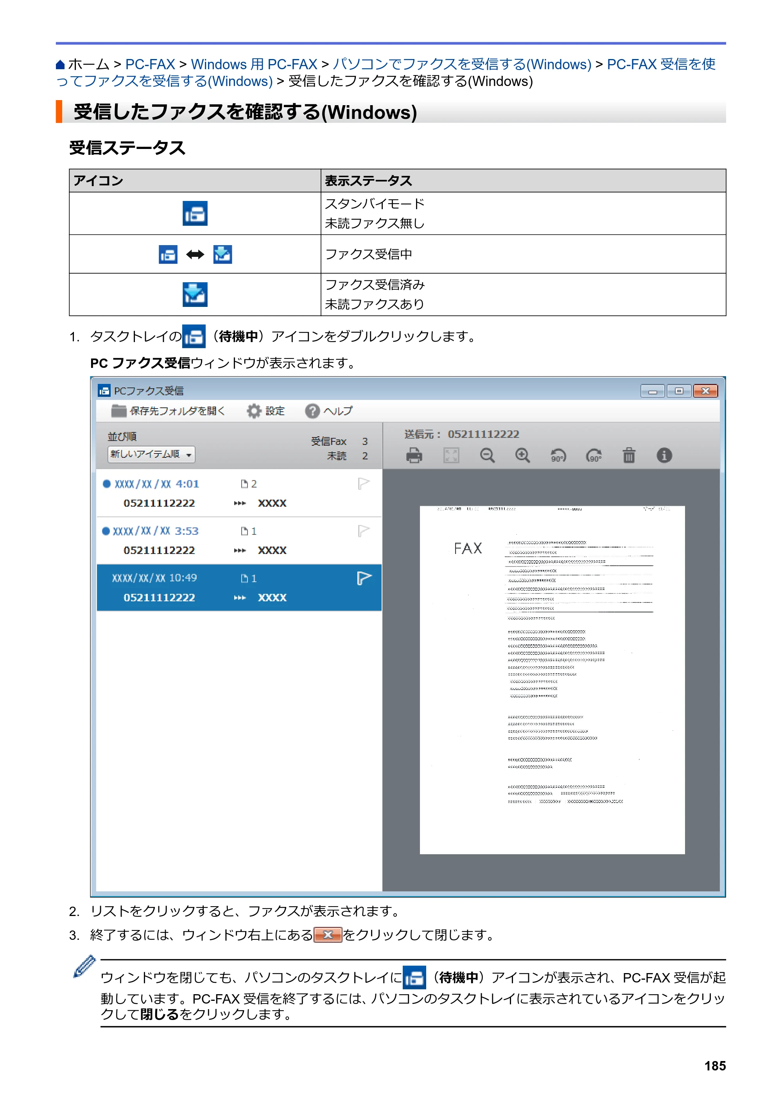Open パソコンでファクスを受信する(Windows) link
Image resolution: width=782 pixels, height=1106 pixels.
462,64
